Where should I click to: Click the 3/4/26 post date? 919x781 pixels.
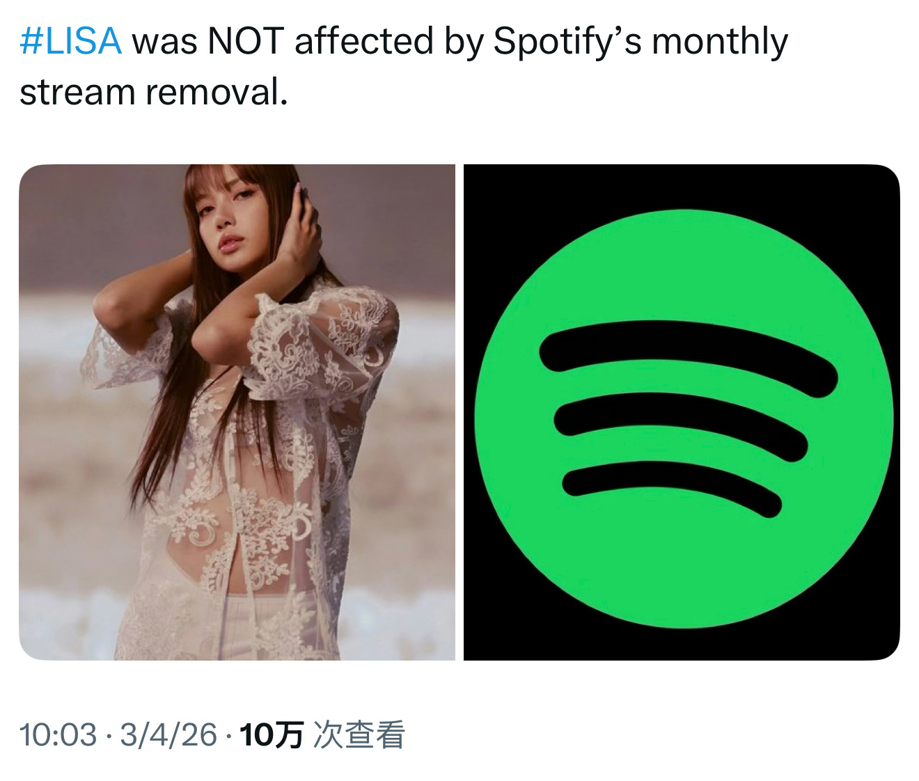point(168,735)
